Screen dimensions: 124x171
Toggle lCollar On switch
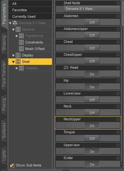[92, 164]
